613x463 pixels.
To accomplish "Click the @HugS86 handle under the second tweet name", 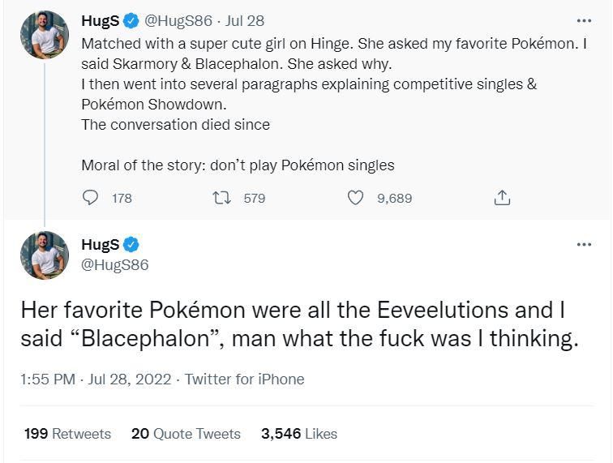I will [115, 264].
